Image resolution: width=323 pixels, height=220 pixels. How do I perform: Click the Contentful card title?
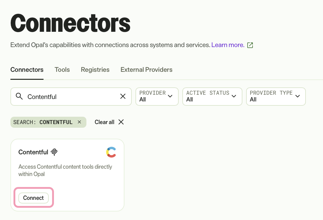pyautogui.click(x=33, y=152)
